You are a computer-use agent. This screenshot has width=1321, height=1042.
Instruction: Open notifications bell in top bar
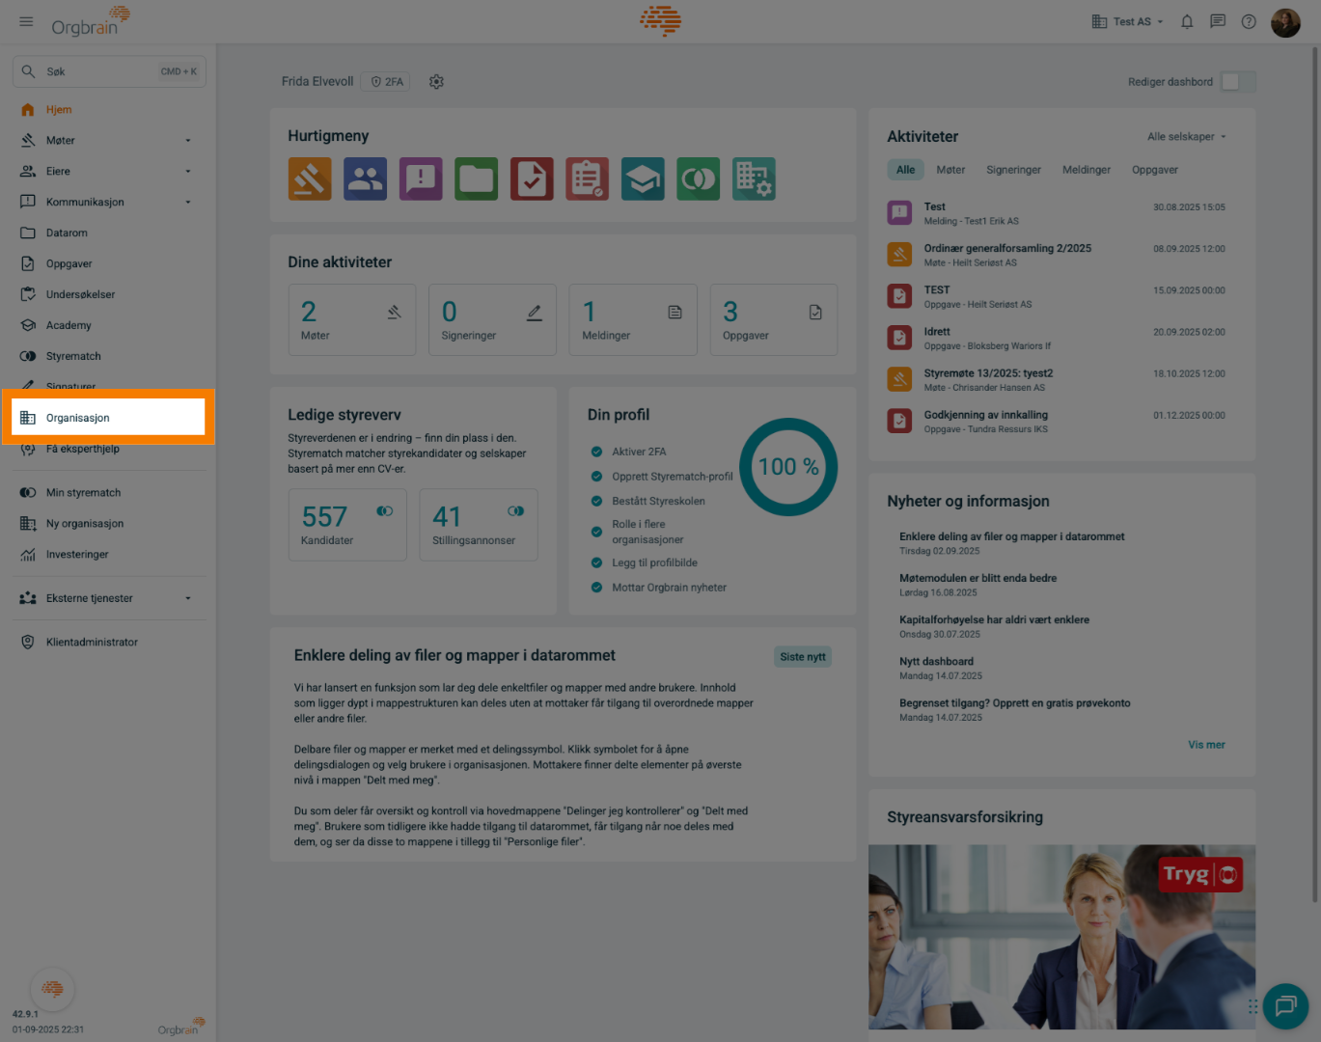[x=1187, y=21]
